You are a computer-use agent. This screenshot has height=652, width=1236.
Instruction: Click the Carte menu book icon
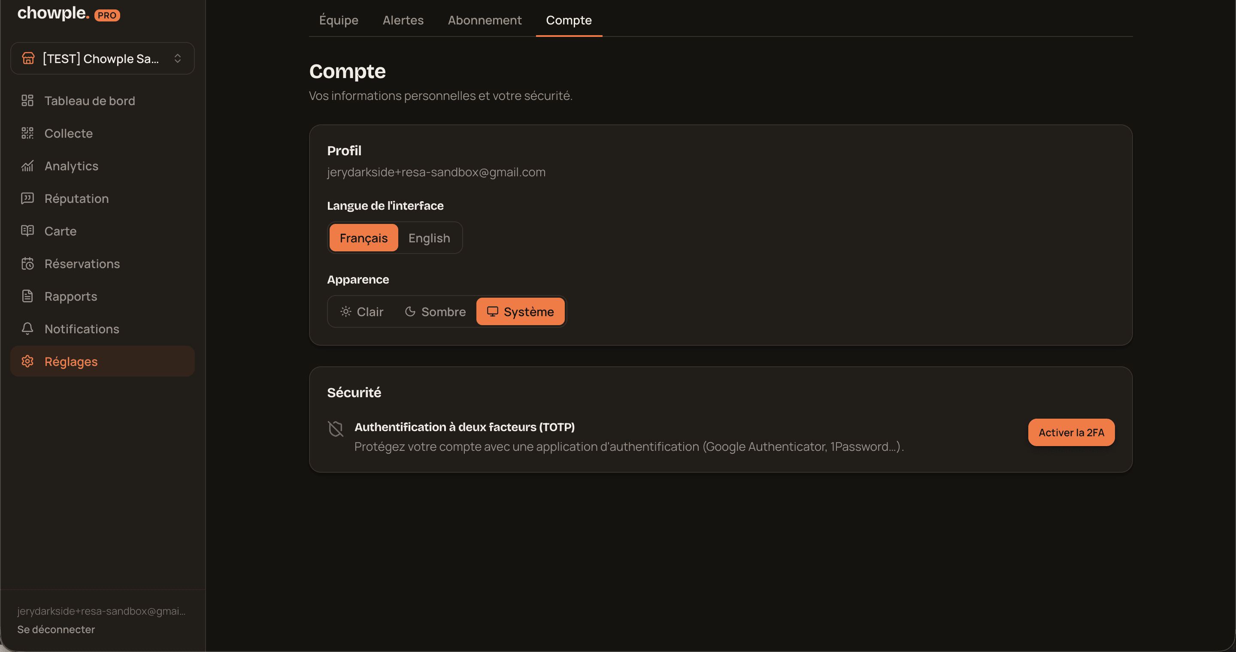[x=27, y=231]
